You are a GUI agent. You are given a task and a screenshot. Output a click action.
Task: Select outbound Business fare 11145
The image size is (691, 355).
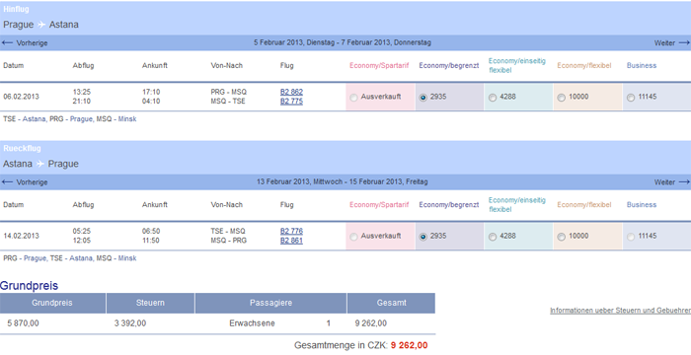[x=631, y=98]
